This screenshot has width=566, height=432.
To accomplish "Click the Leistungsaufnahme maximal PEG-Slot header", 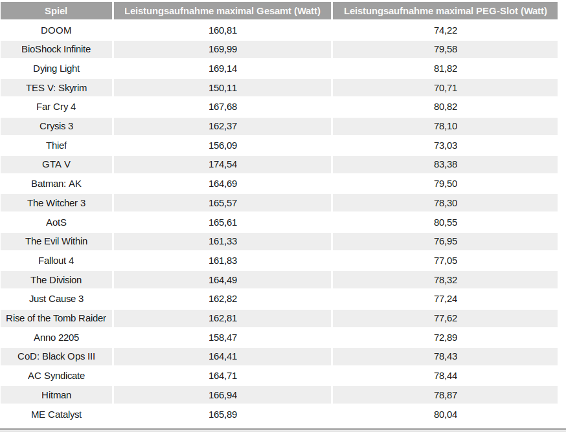I will (x=445, y=11).
